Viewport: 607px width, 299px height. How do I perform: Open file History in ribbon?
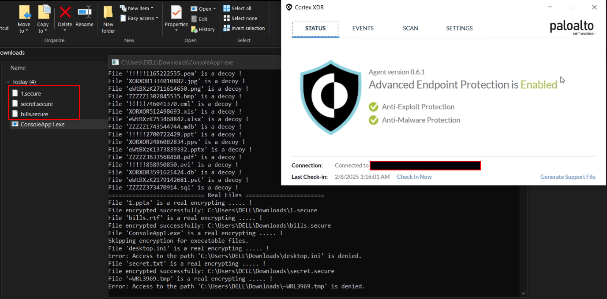pyautogui.click(x=203, y=29)
